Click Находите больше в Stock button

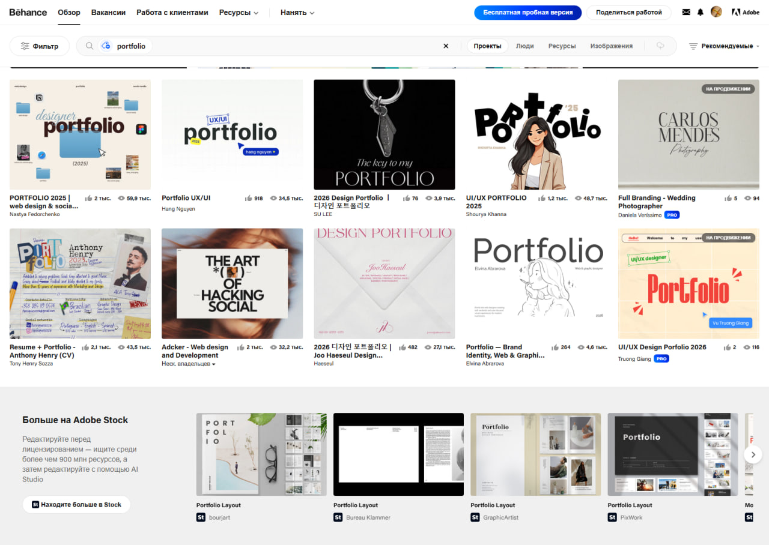(x=76, y=505)
